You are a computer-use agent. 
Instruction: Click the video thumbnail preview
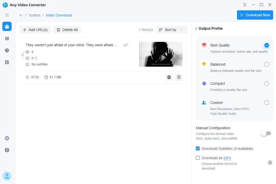tap(161, 54)
